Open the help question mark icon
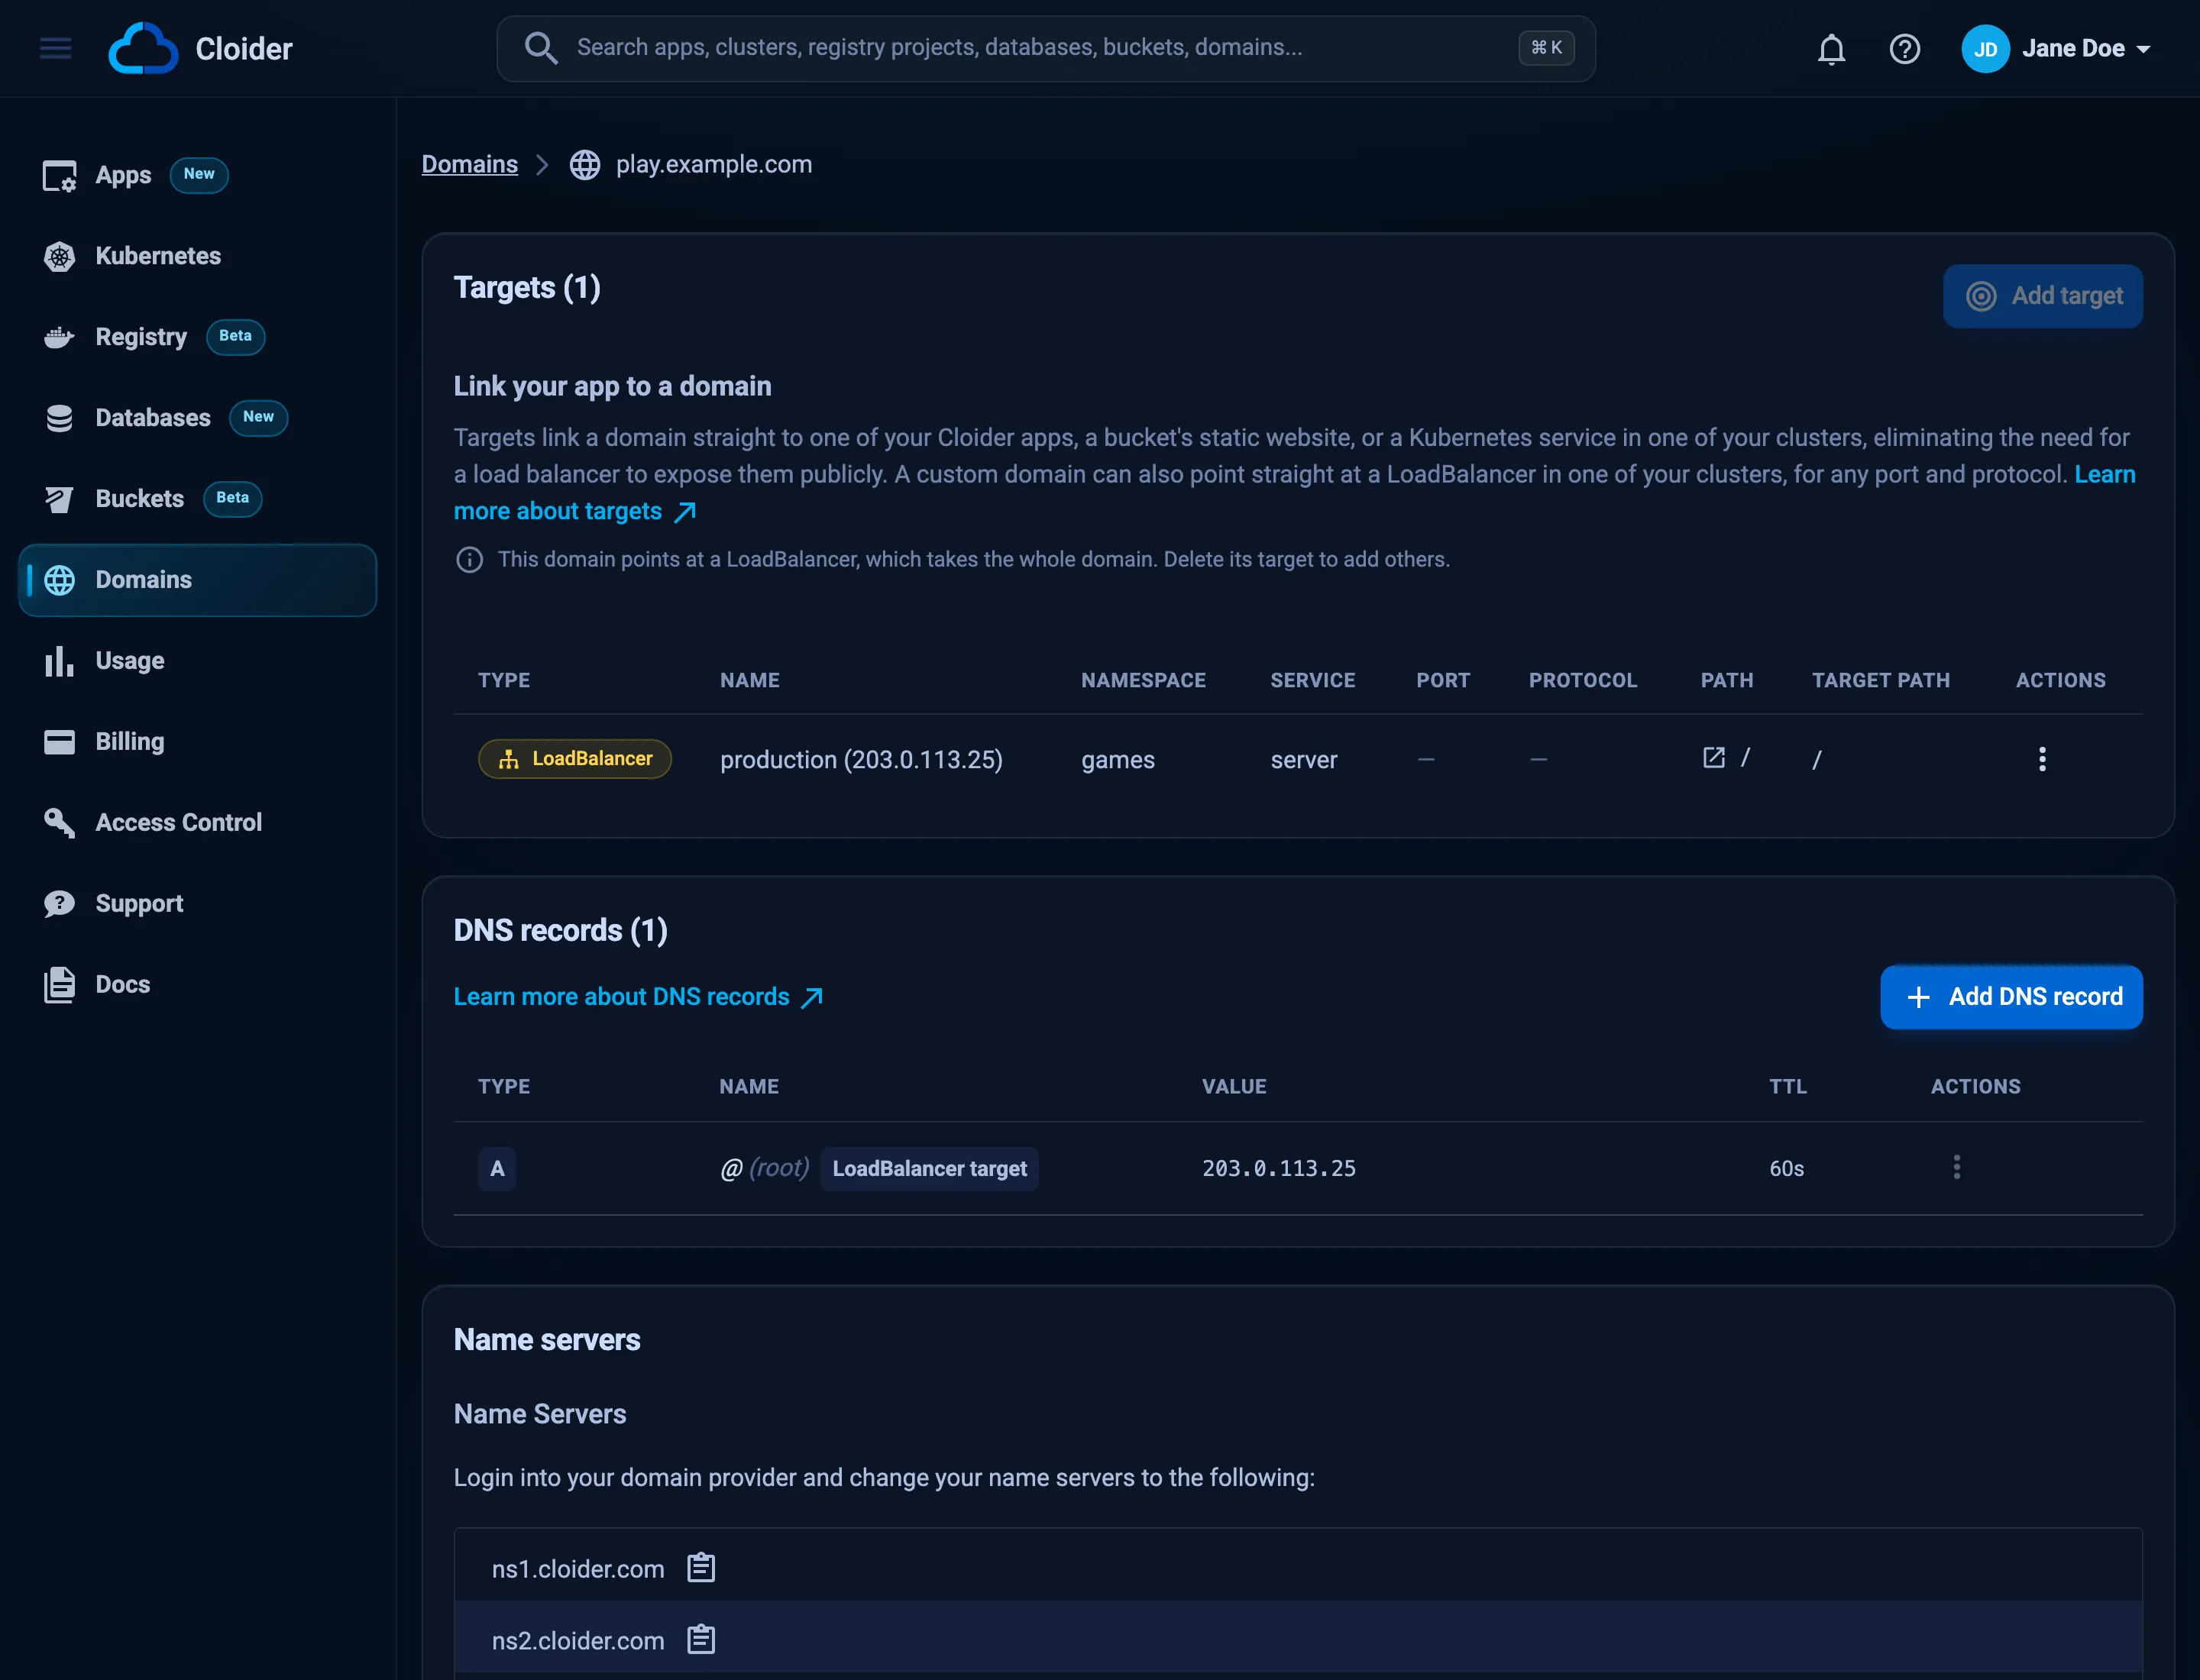The height and width of the screenshot is (1680, 2200). coord(1904,49)
